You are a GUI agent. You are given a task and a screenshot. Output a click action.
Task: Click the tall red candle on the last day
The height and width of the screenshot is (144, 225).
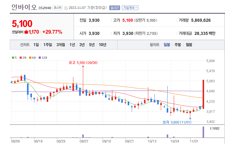[203, 94]
